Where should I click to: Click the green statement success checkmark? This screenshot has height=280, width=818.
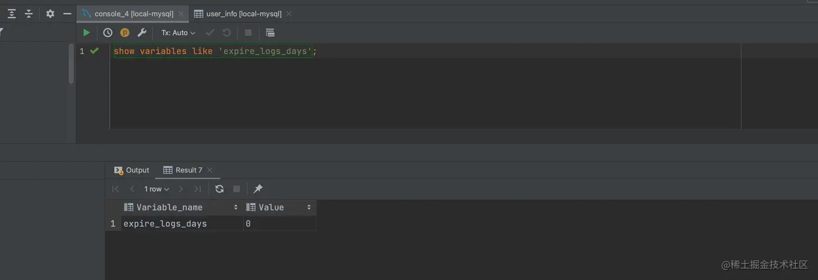(95, 51)
